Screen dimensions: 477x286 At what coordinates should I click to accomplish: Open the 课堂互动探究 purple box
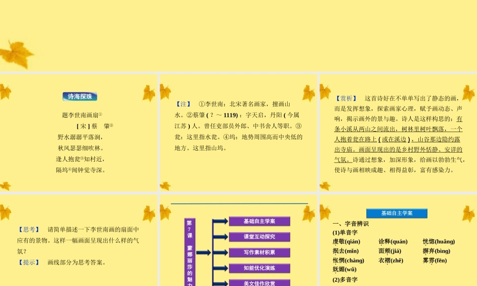click(259, 237)
